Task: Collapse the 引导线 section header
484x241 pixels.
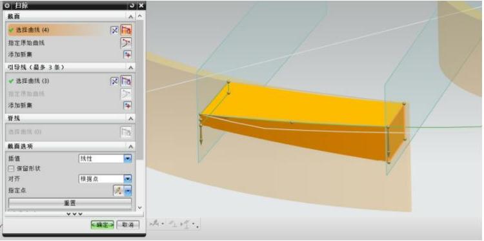Action: click(131, 67)
